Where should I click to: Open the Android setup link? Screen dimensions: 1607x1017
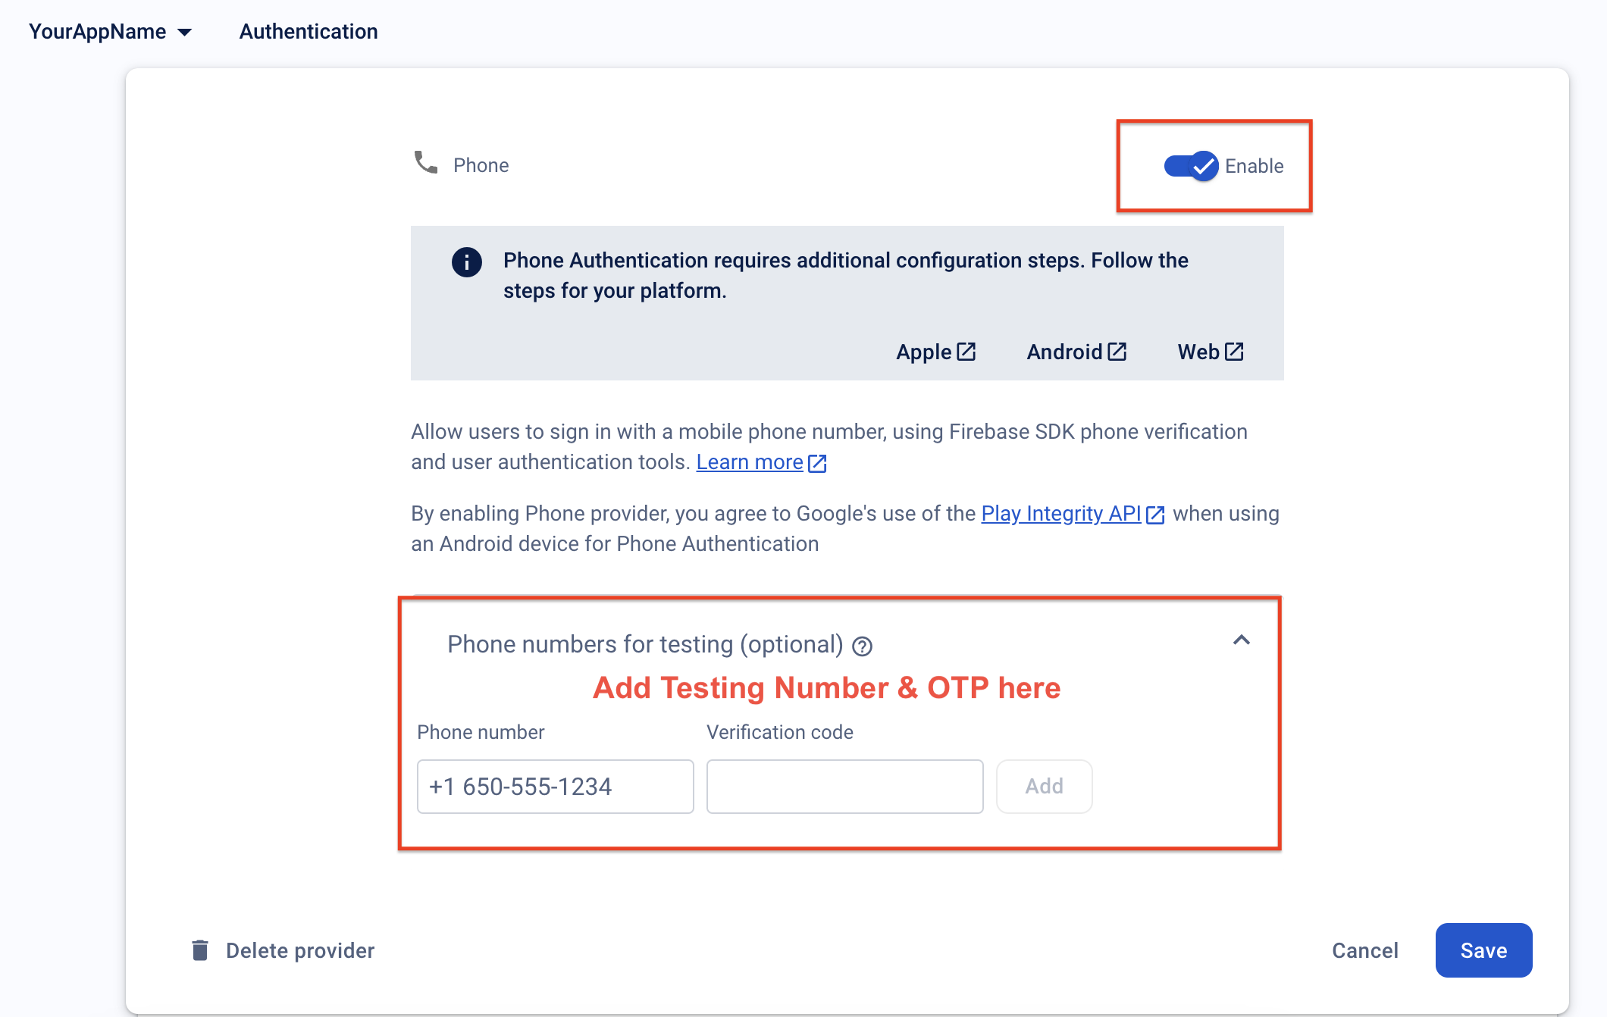click(1076, 352)
